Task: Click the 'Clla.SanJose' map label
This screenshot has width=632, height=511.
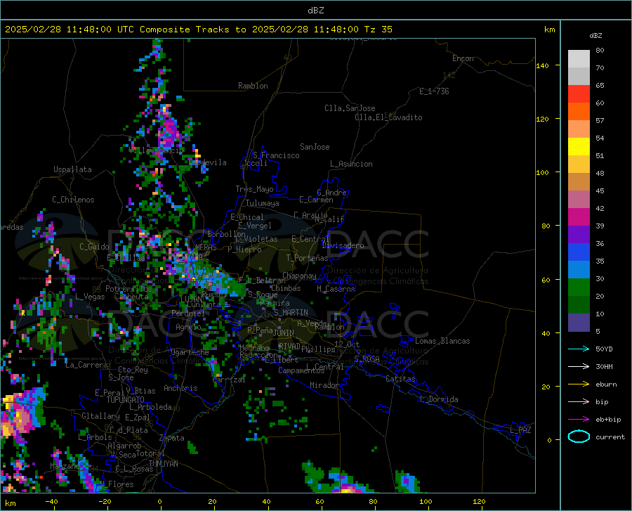Action: pos(350,108)
